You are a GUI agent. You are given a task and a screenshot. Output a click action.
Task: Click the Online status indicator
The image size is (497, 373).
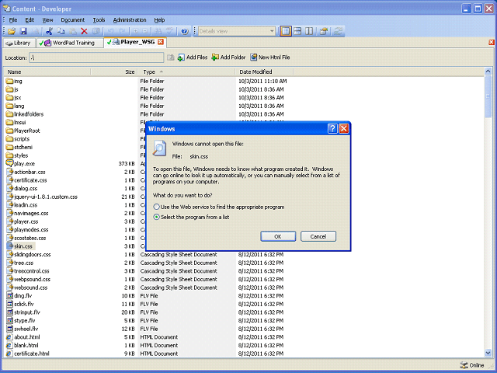click(x=472, y=365)
